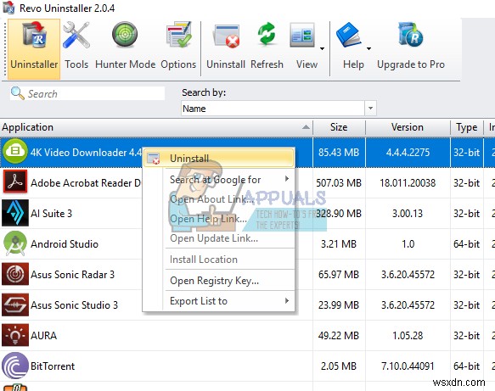Expand Export List to submenu arrow
Screen dimensions: 495x391
[x=287, y=300]
